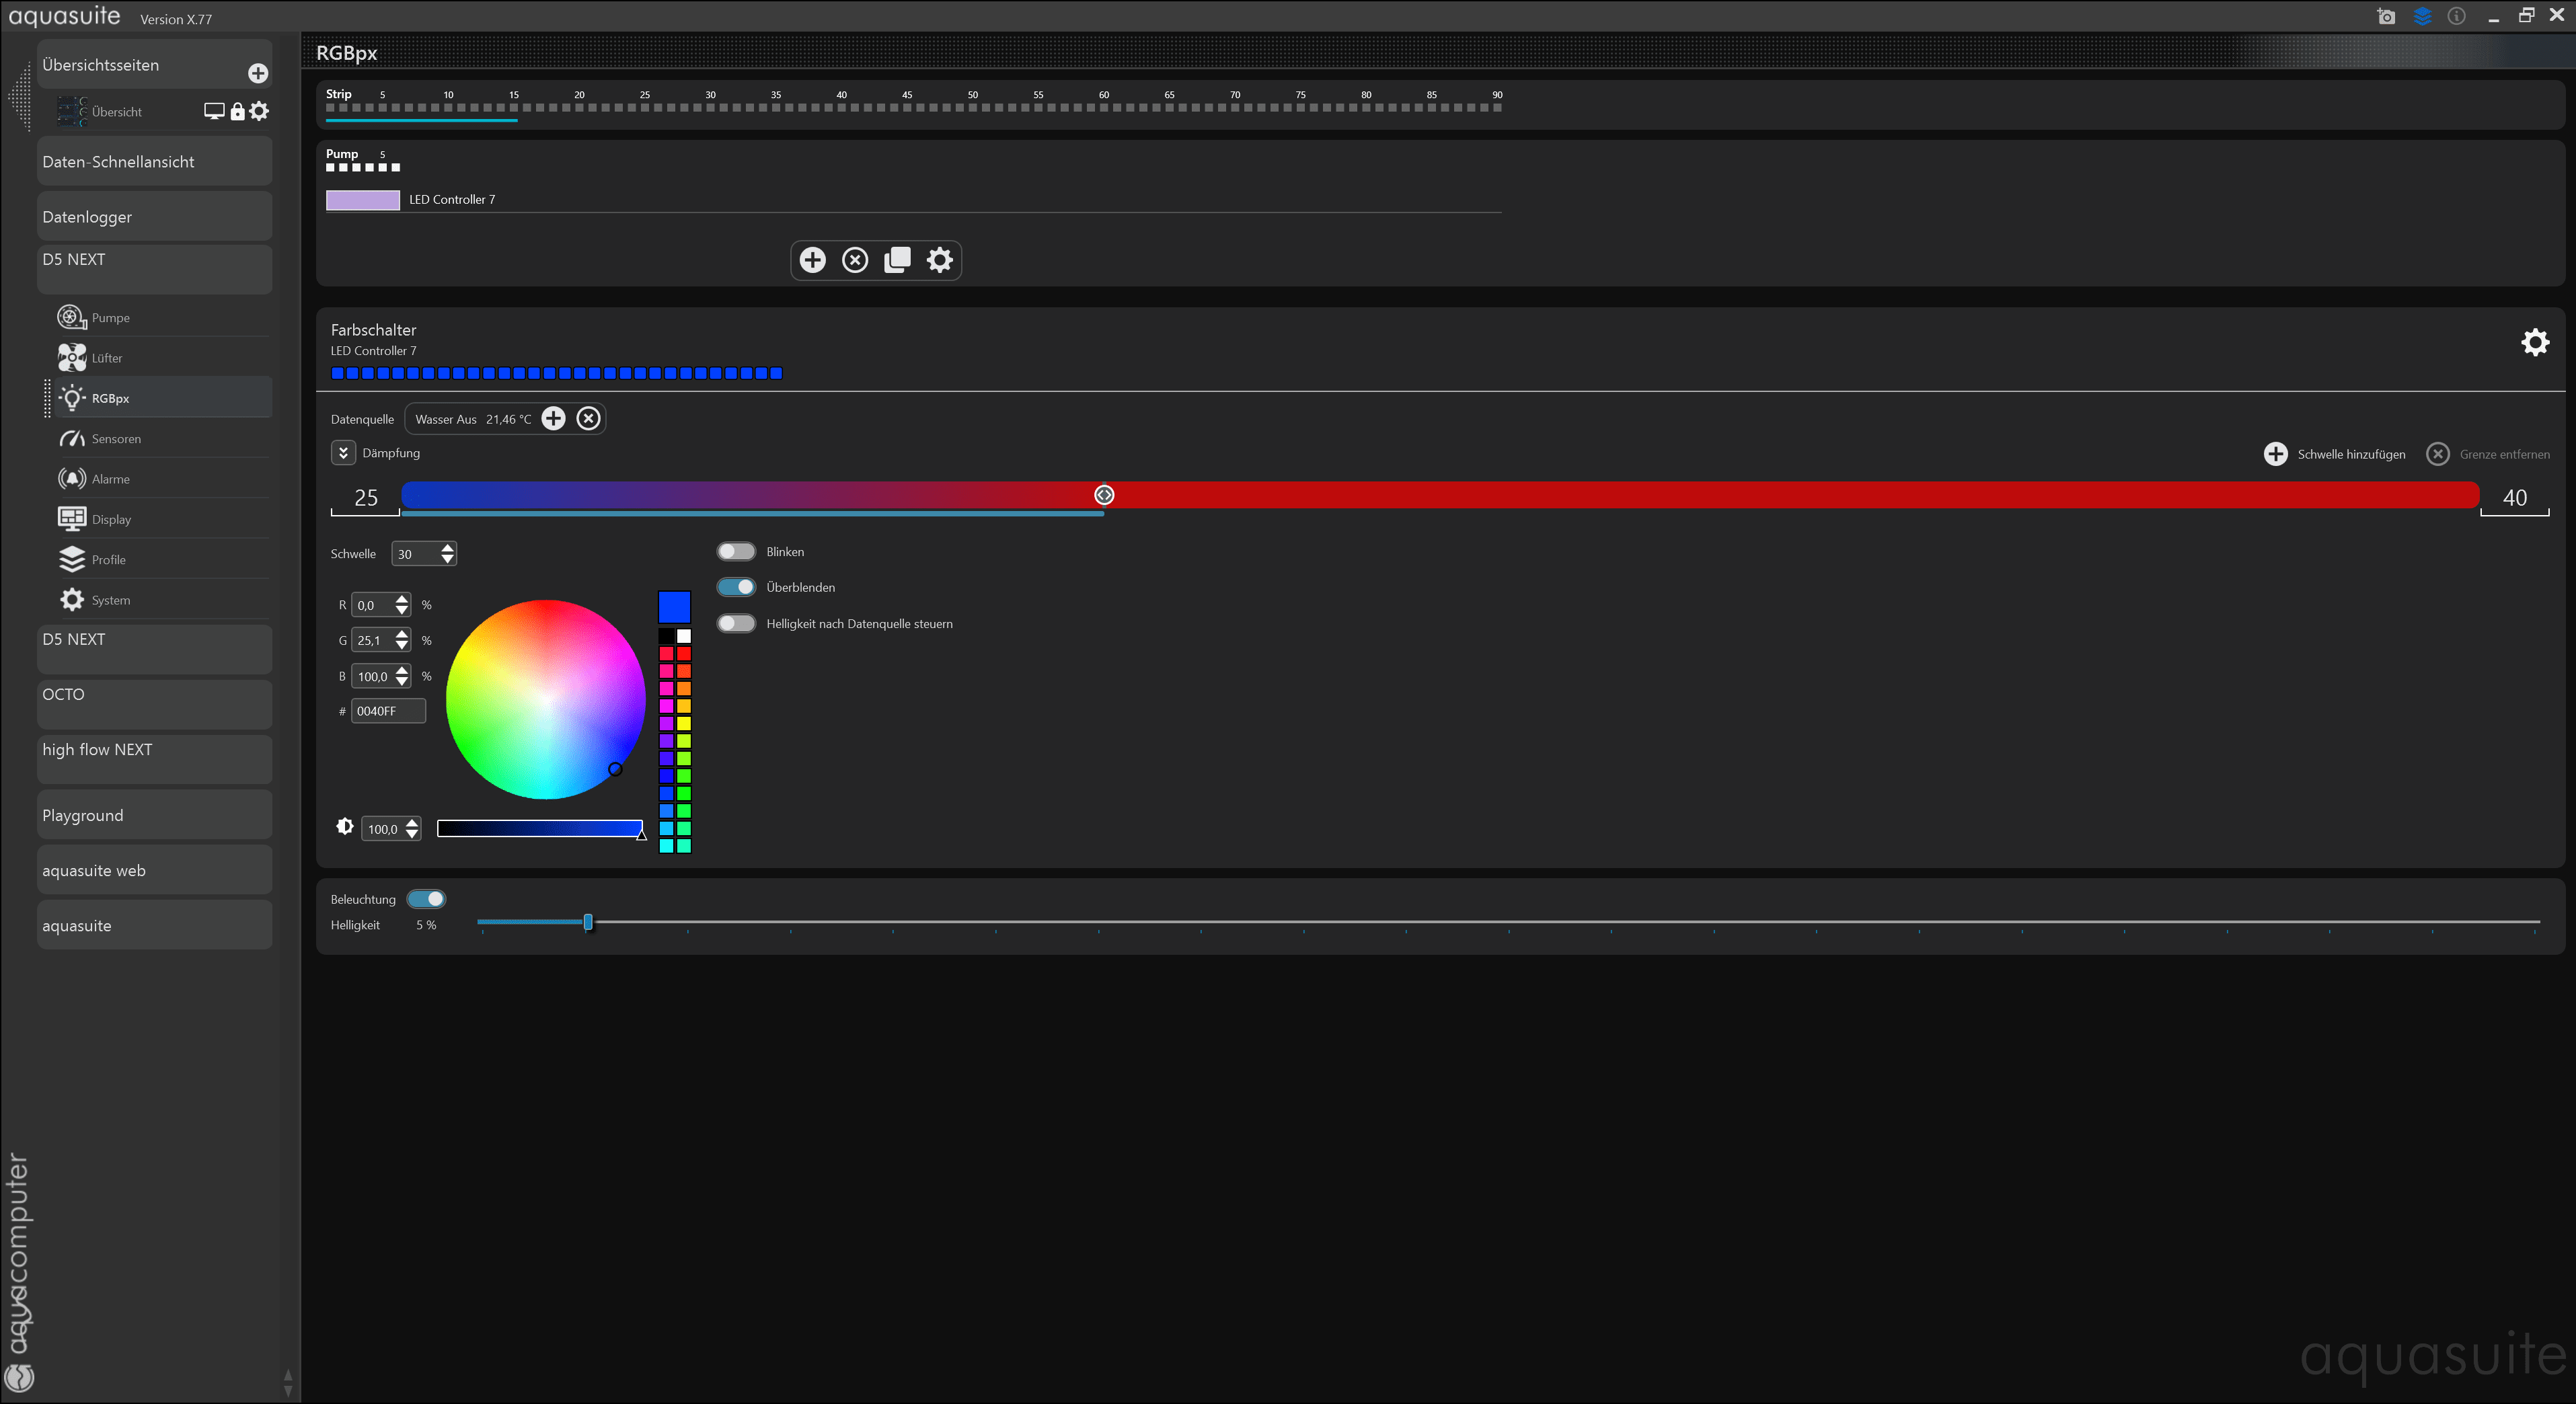
Task: Toggle the Blinken switch
Action: coord(736,551)
